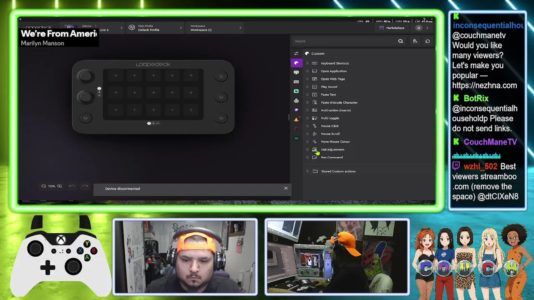Screen dimensions: 534x300
Task: Zoom out the device view
Action: (43, 186)
